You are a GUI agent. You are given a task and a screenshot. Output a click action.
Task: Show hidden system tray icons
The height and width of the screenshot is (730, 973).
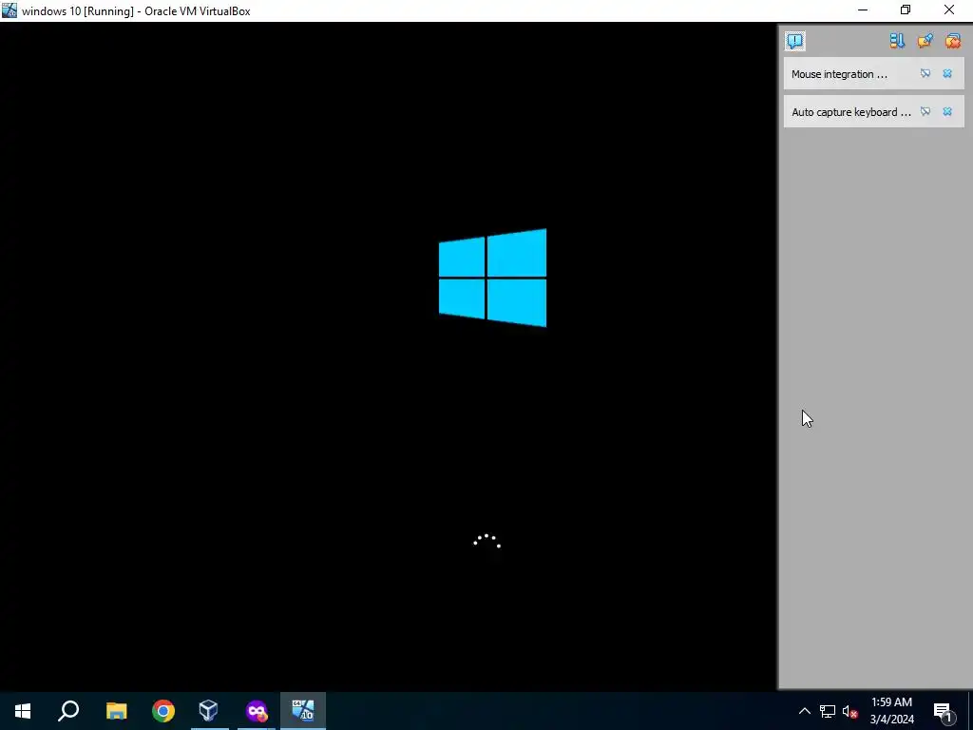[x=804, y=711]
